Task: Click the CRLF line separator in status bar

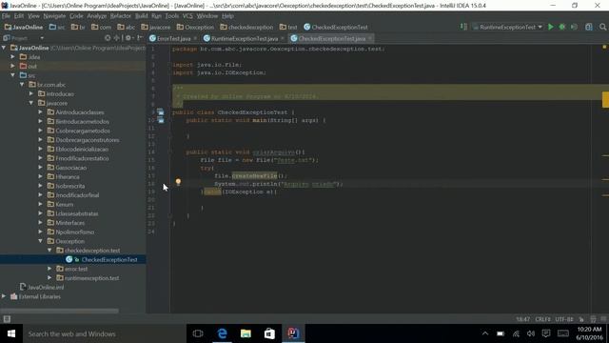Action: tap(542, 319)
